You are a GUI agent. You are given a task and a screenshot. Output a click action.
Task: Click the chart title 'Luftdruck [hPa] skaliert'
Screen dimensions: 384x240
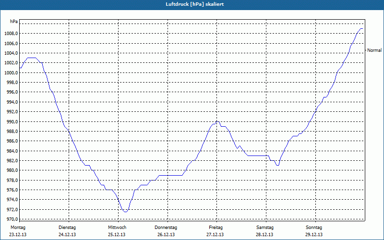click(194, 4)
